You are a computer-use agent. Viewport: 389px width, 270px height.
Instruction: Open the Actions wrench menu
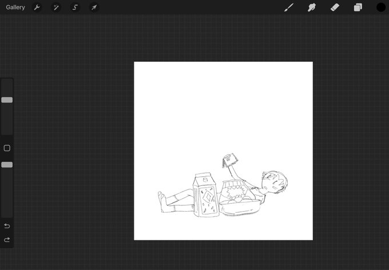(x=37, y=7)
